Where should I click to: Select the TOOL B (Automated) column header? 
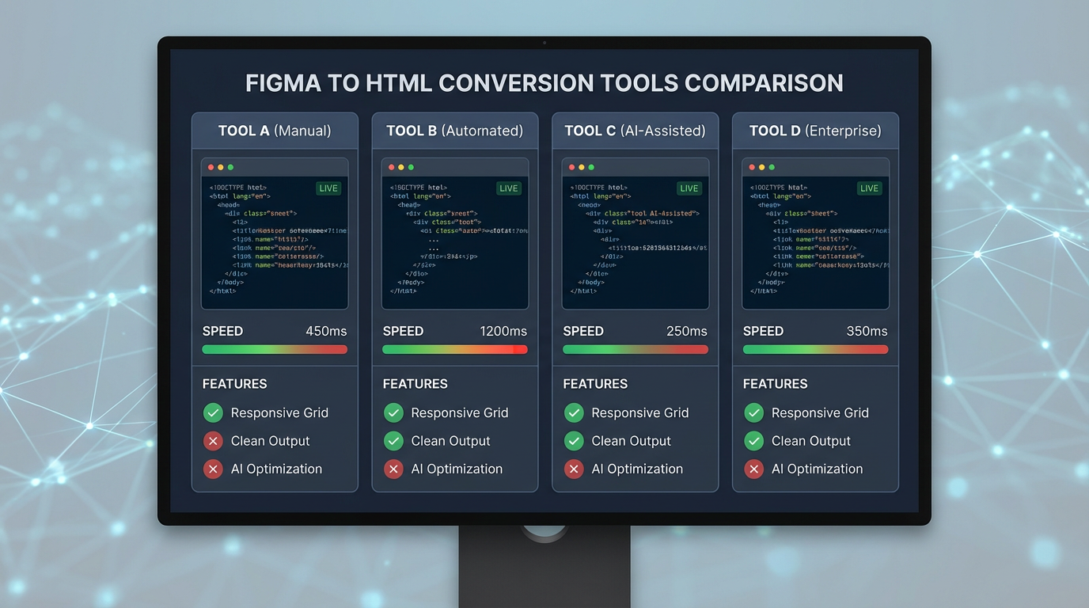(455, 130)
